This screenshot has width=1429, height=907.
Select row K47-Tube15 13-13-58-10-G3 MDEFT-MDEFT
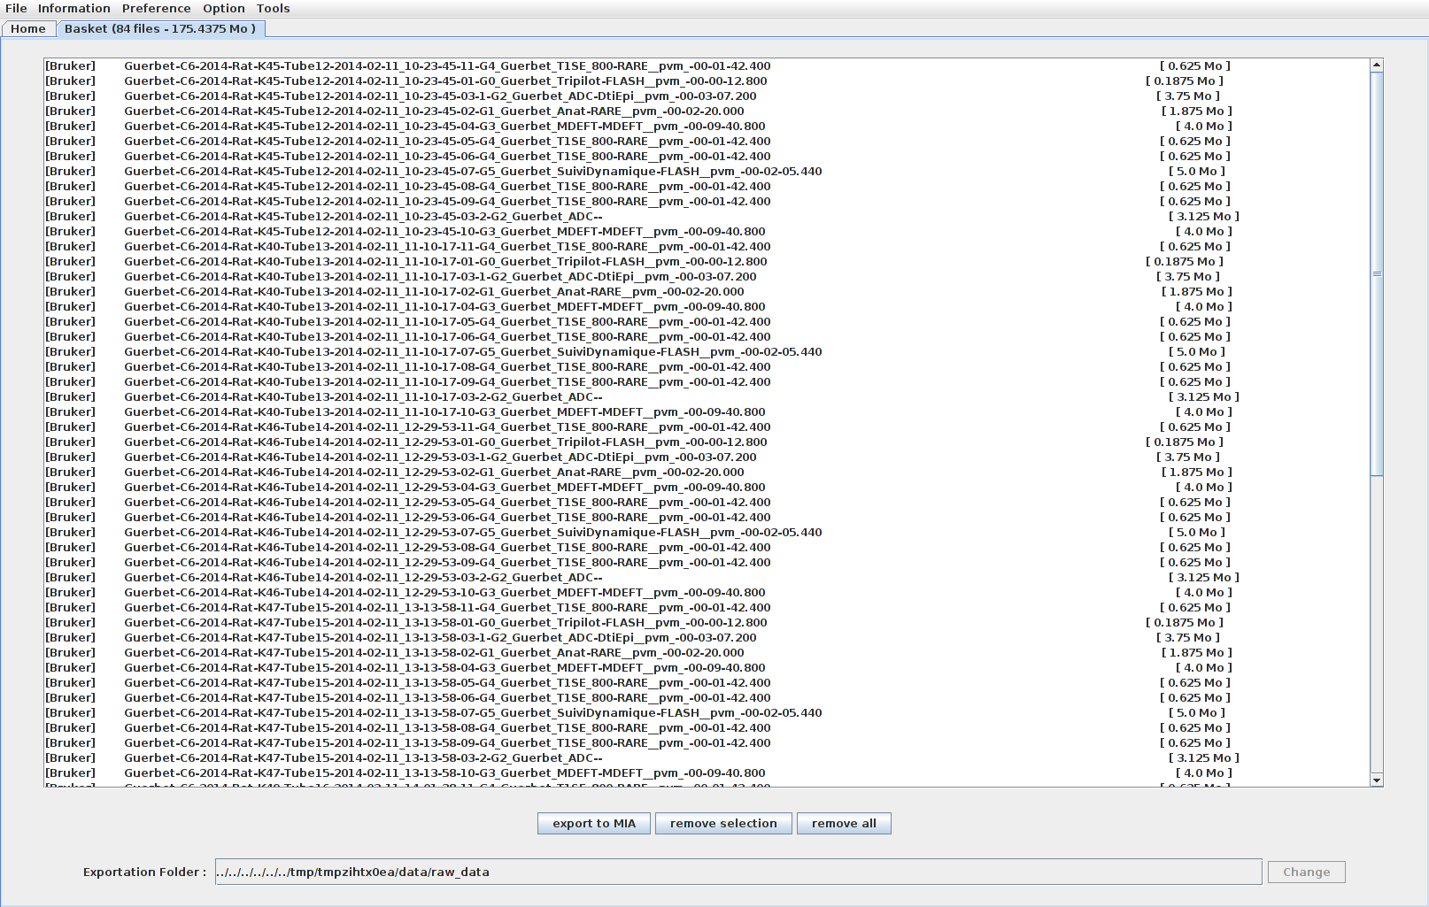[x=707, y=772]
